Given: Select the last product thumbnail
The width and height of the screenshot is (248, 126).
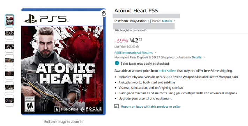Looking at the screenshot, I should (9, 101).
